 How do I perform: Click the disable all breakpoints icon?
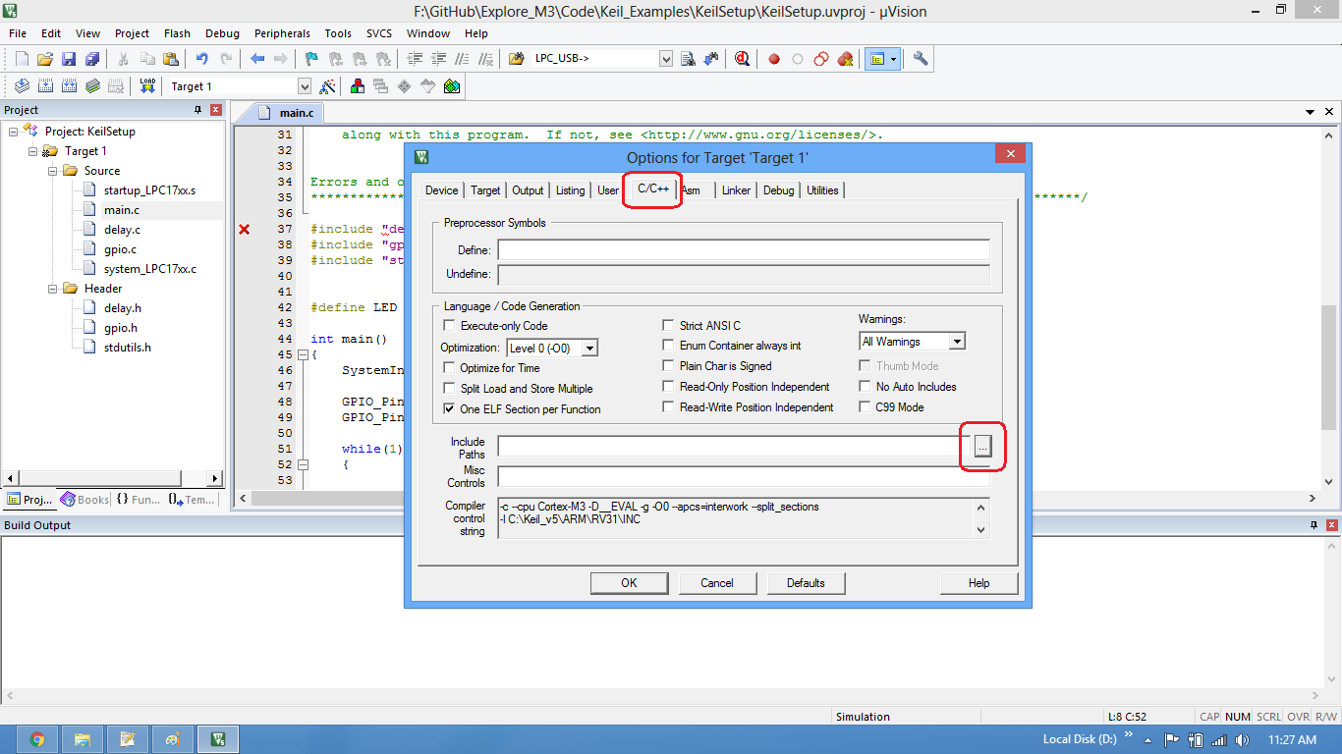coord(821,59)
